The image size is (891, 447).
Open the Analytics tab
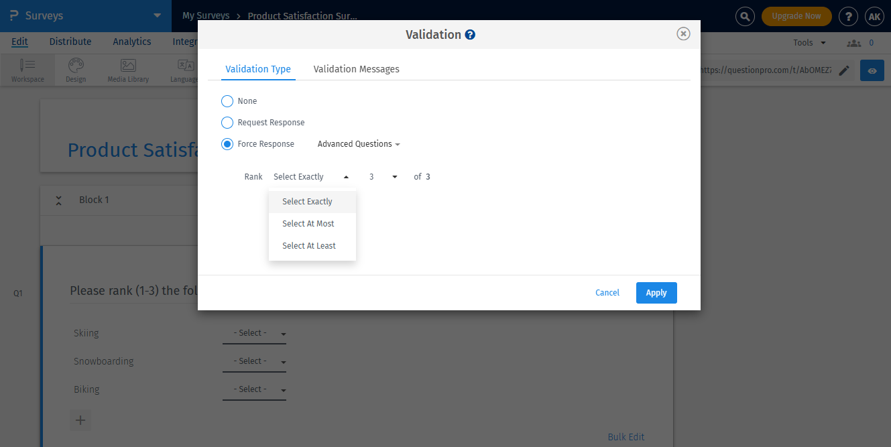pos(131,42)
